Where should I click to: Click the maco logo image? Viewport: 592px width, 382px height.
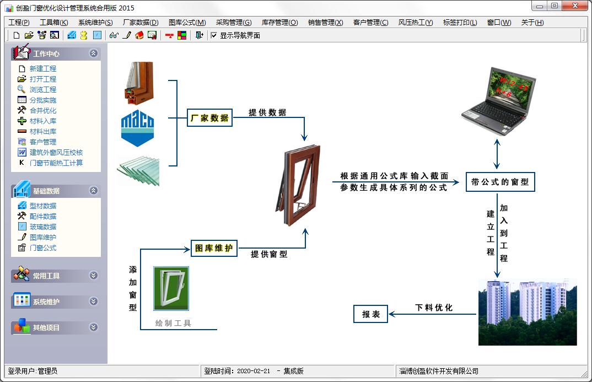pyautogui.click(x=137, y=128)
